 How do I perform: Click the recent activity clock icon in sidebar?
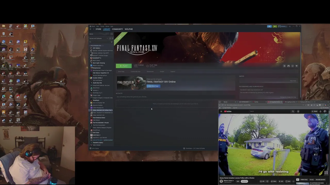pos(110,39)
